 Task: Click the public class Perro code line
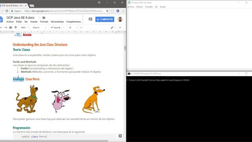34,136
